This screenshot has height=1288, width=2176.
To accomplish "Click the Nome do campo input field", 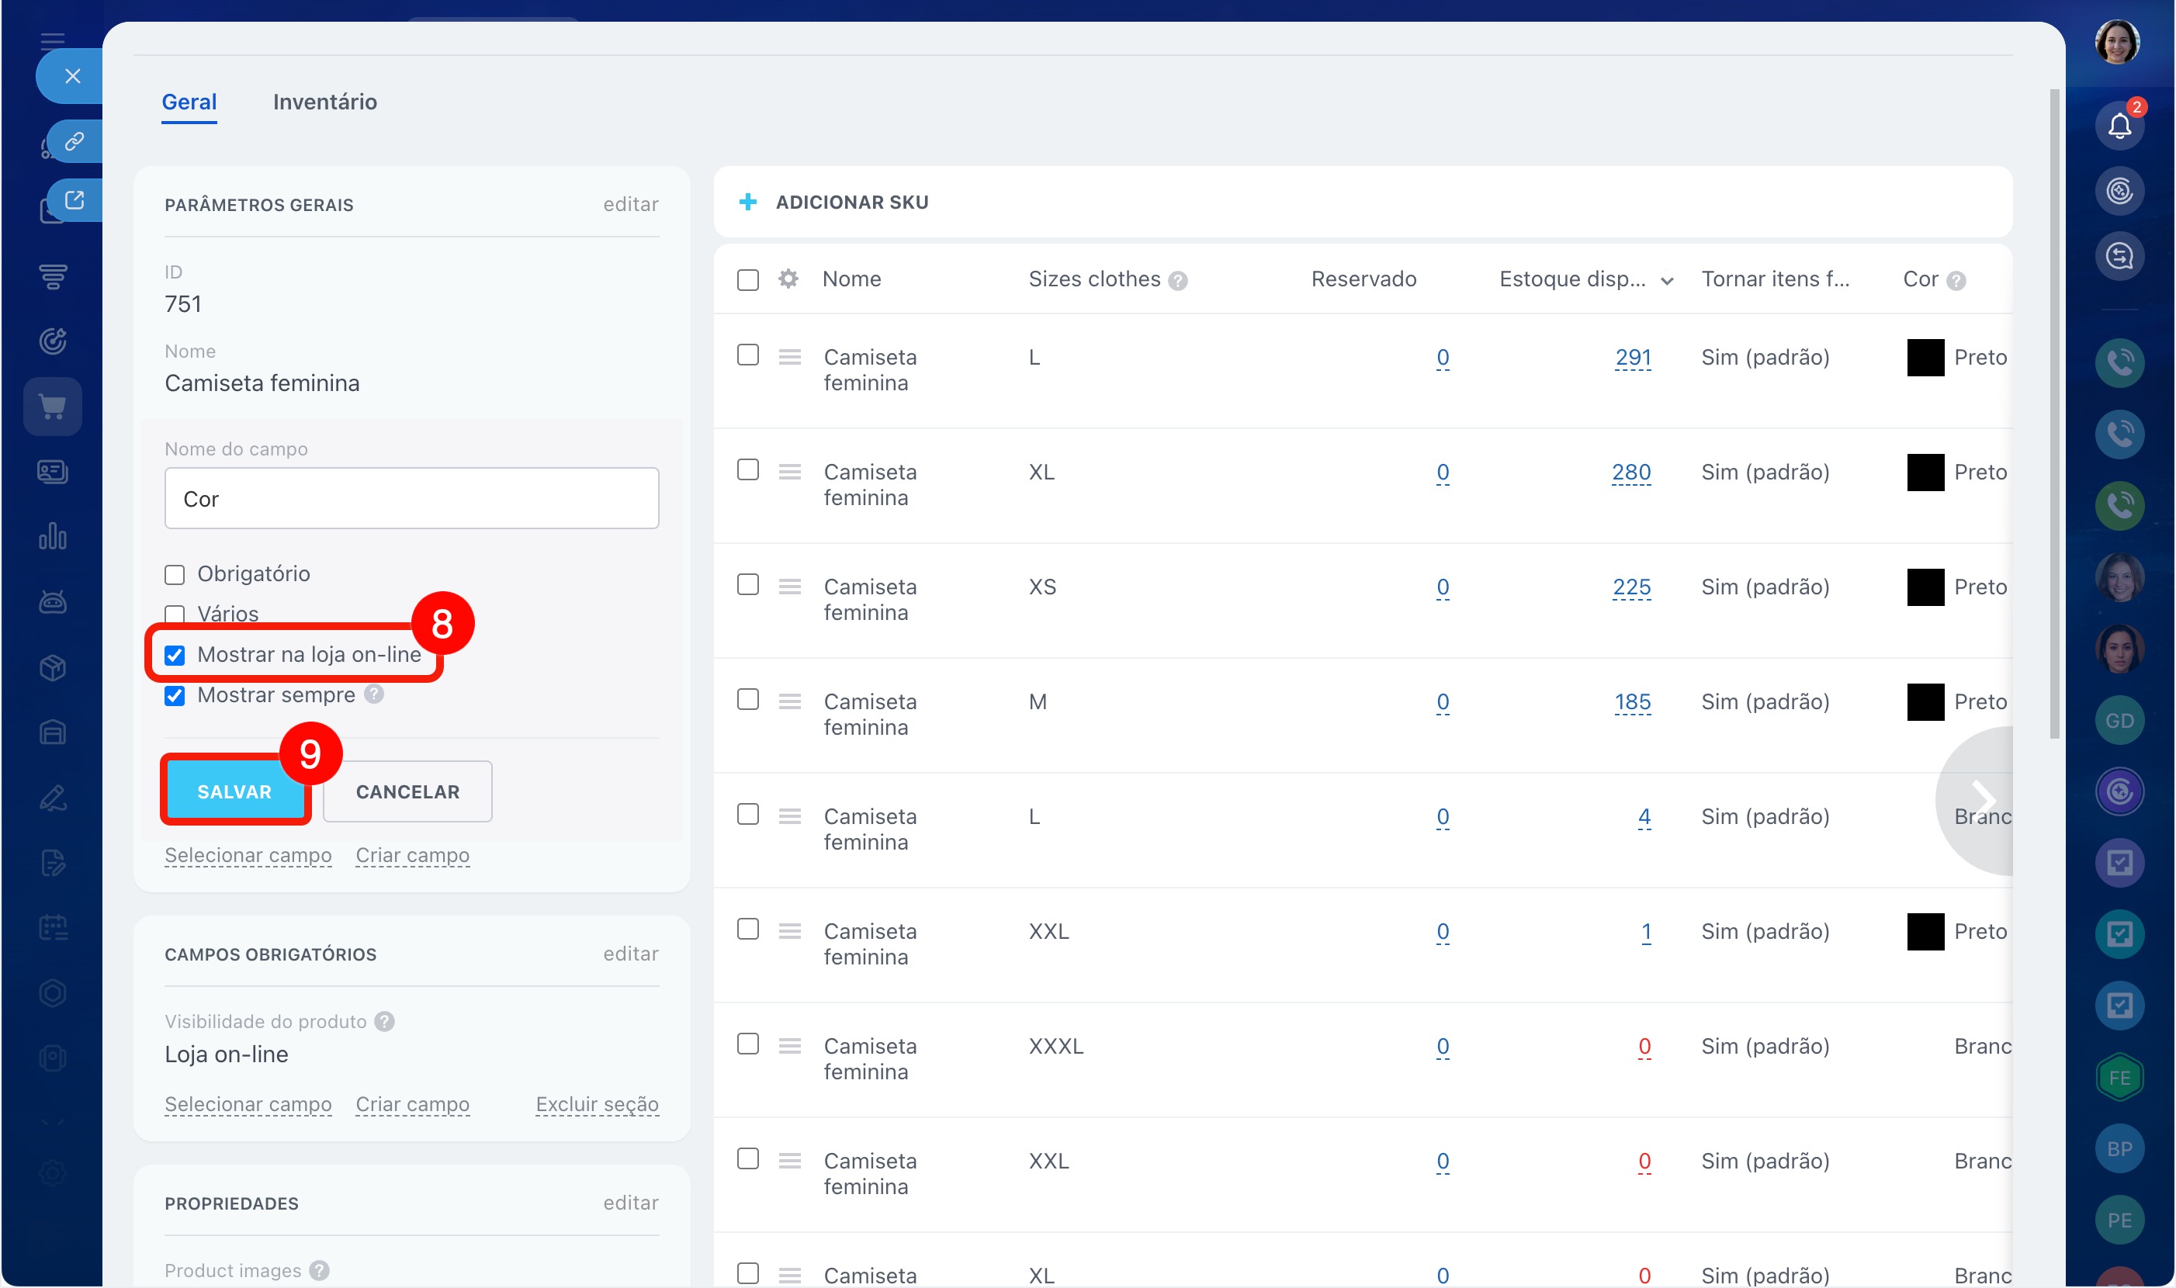I will [411, 498].
